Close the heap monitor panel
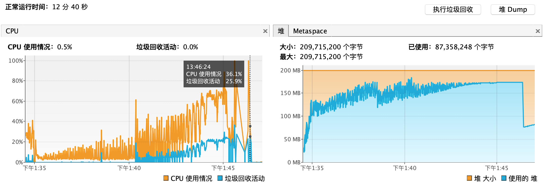 tap(537, 31)
